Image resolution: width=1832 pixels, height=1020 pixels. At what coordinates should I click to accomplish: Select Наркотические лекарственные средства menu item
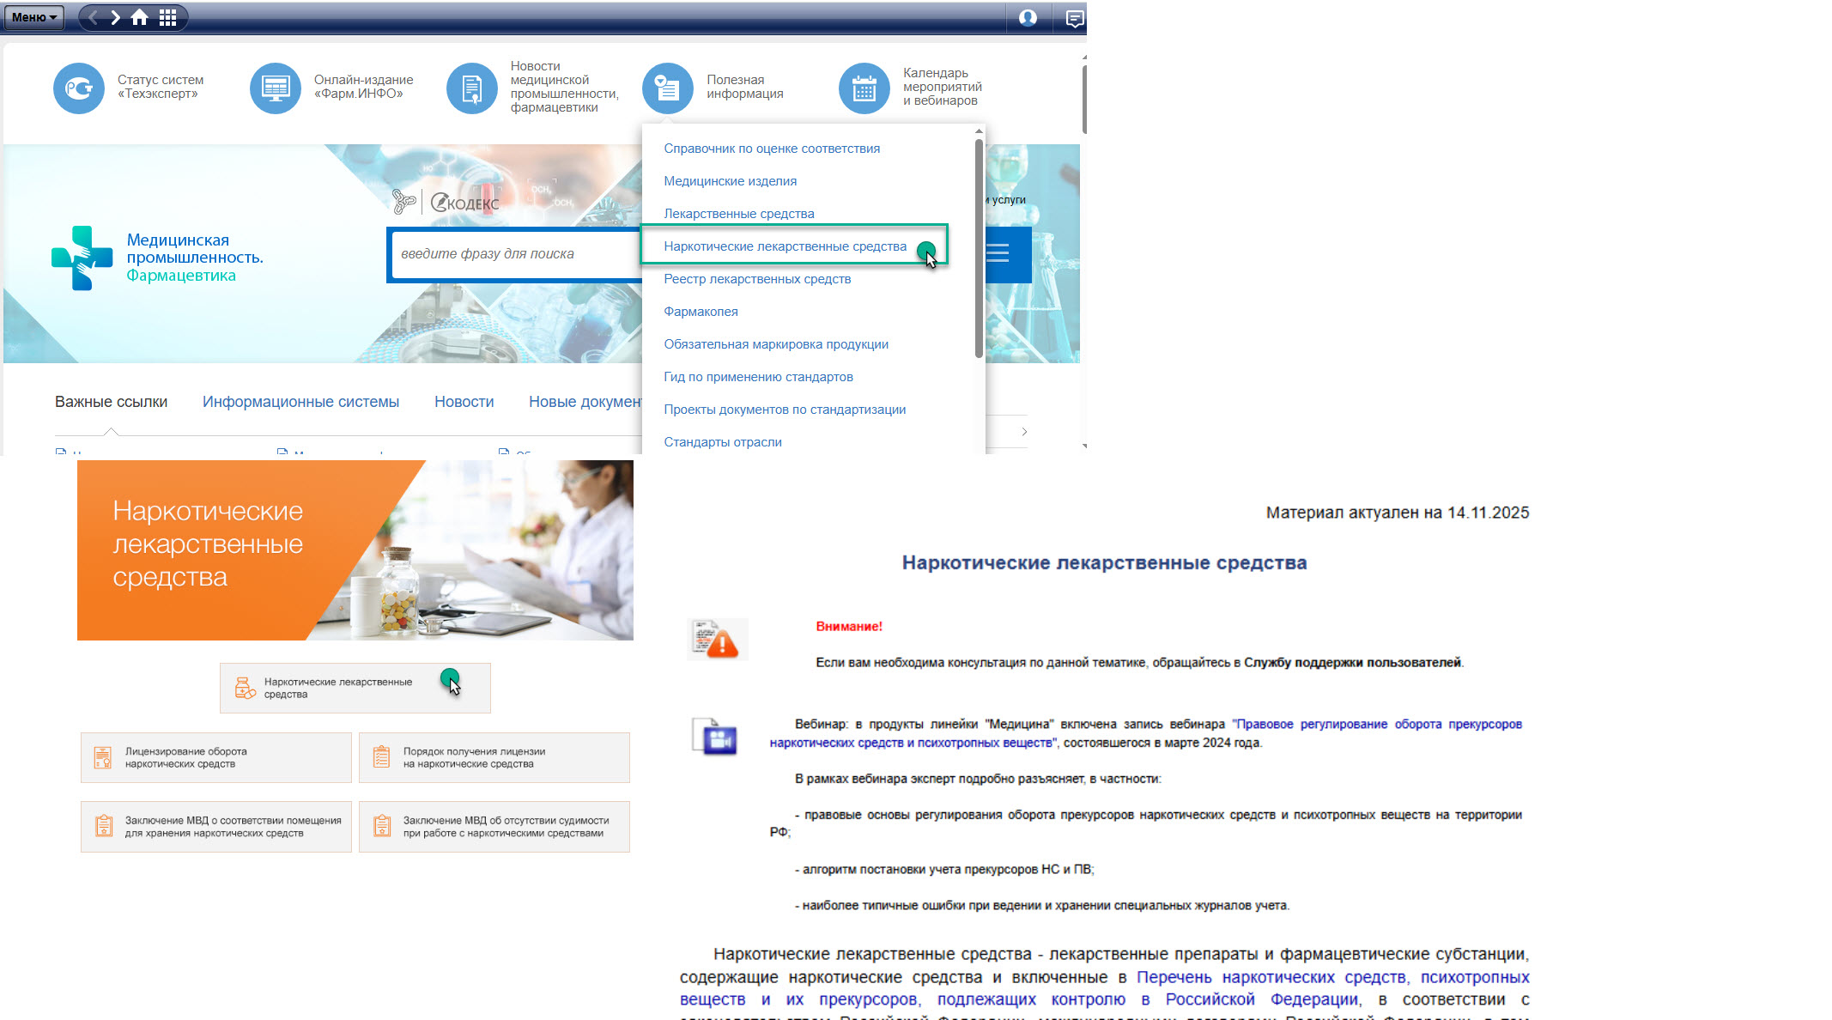[785, 246]
